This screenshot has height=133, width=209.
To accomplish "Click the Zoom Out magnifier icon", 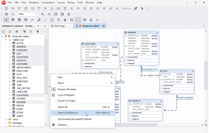I will (x=49, y=14).
